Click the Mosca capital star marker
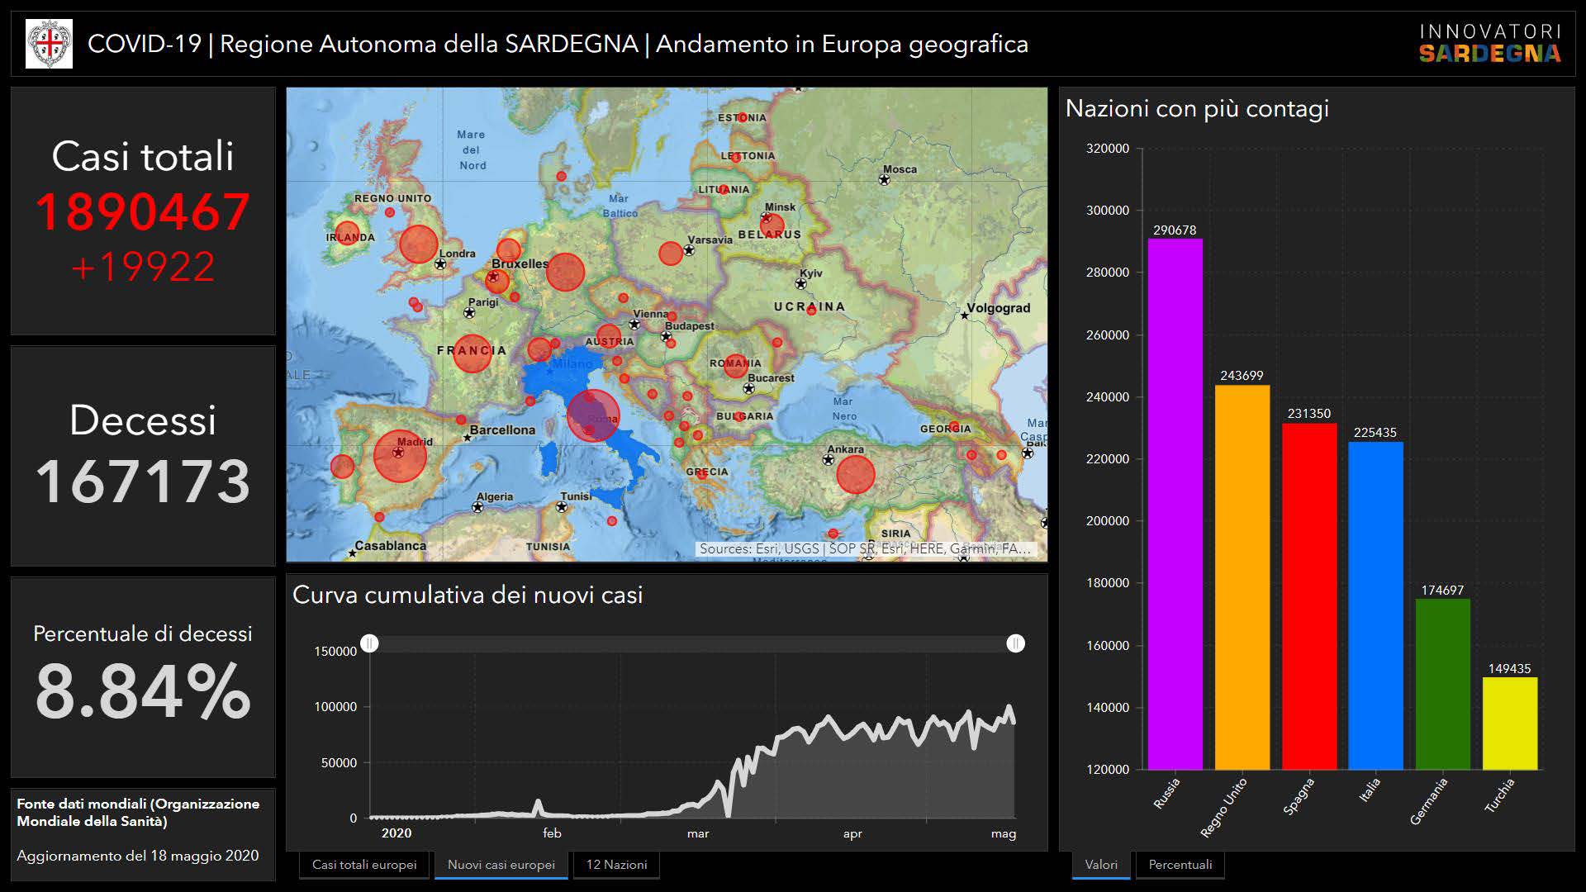 [885, 180]
